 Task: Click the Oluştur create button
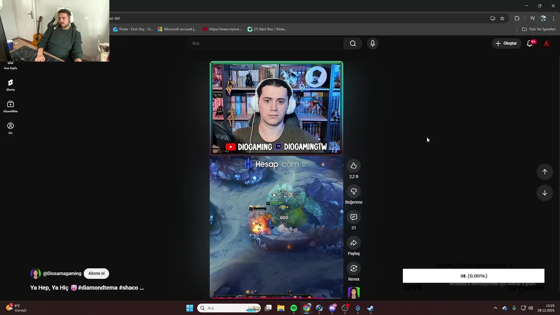(x=506, y=43)
